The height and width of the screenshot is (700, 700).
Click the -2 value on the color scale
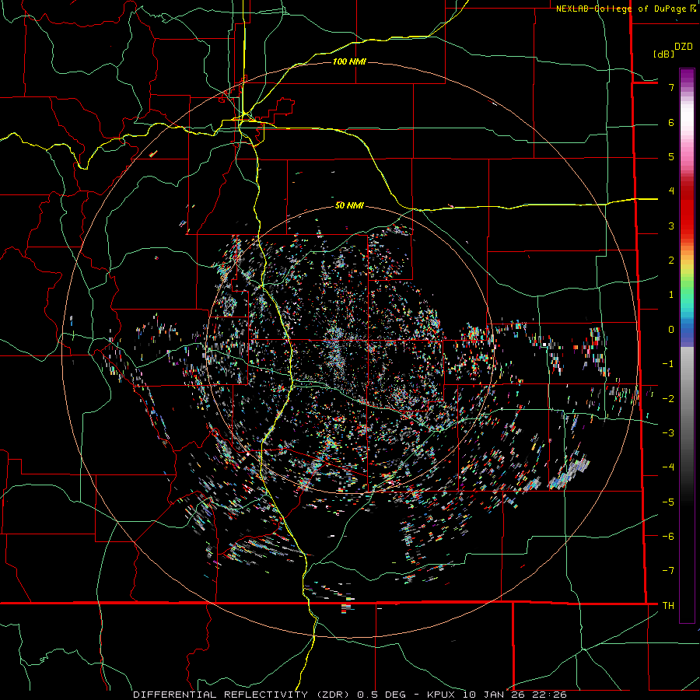(x=668, y=398)
